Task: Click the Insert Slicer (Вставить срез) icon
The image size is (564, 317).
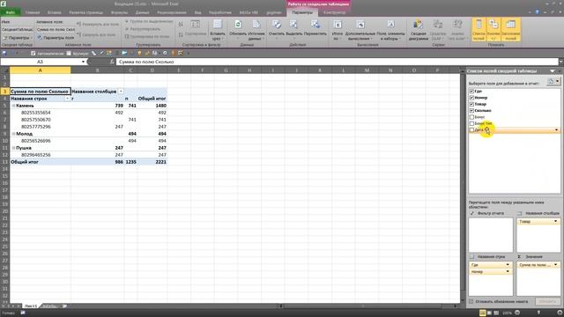Action: pos(218,25)
